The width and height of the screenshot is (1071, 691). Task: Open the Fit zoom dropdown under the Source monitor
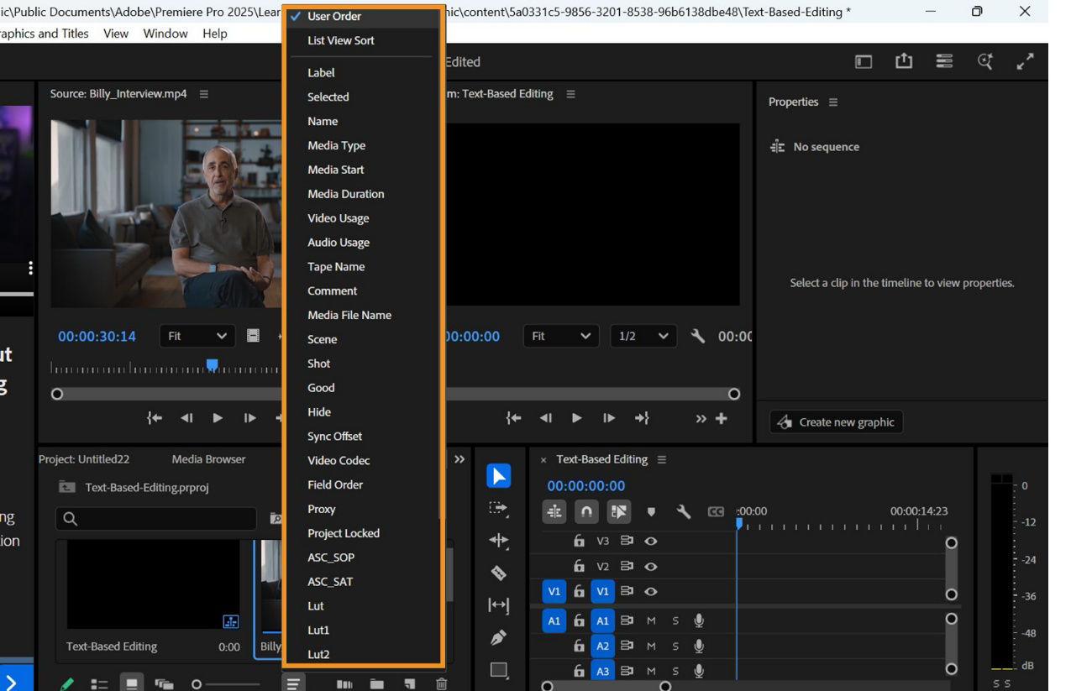[x=197, y=336]
